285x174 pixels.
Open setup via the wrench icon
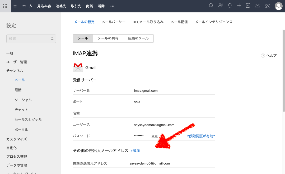coord(267,6)
